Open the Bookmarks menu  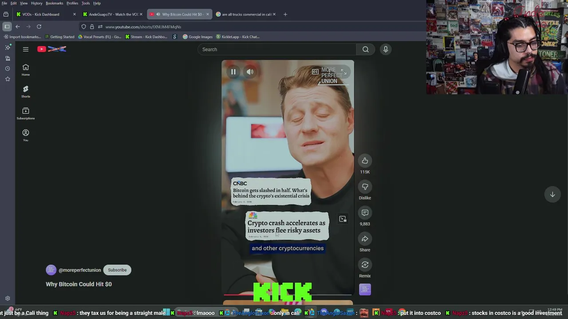click(x=55, y=3)
